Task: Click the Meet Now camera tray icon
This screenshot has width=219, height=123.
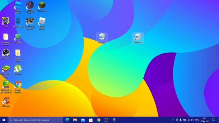Action: pos(177,120)
